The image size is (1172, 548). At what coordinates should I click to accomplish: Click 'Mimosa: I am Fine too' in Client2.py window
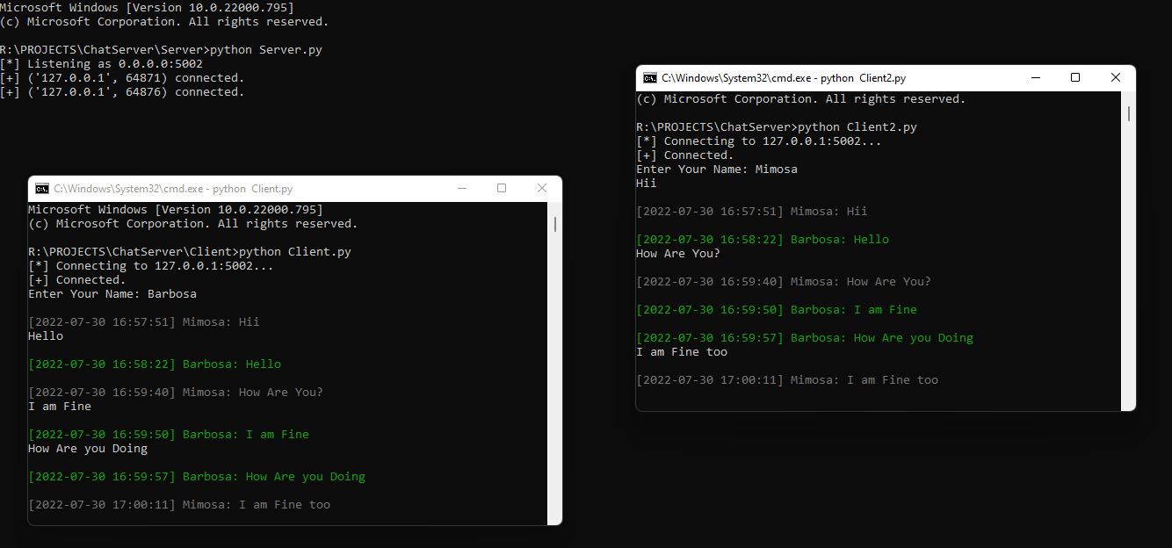click(x=787, y=380)
